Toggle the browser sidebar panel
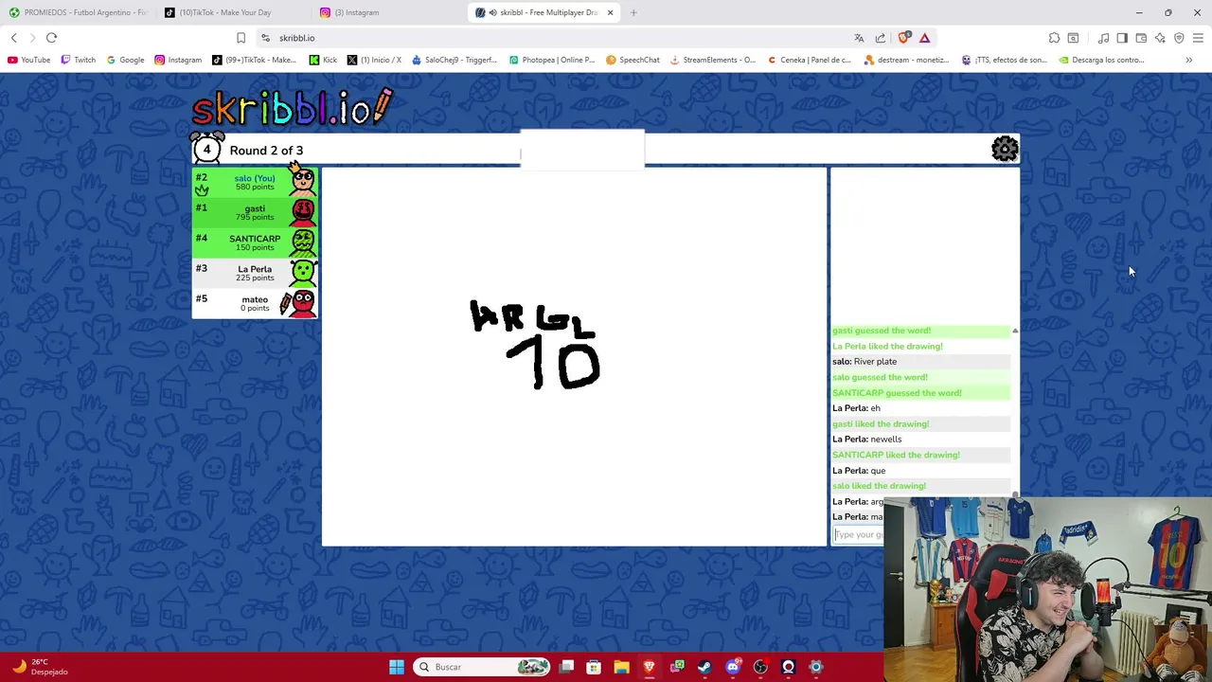The image size is (1212, 682). coord(1122,38)
